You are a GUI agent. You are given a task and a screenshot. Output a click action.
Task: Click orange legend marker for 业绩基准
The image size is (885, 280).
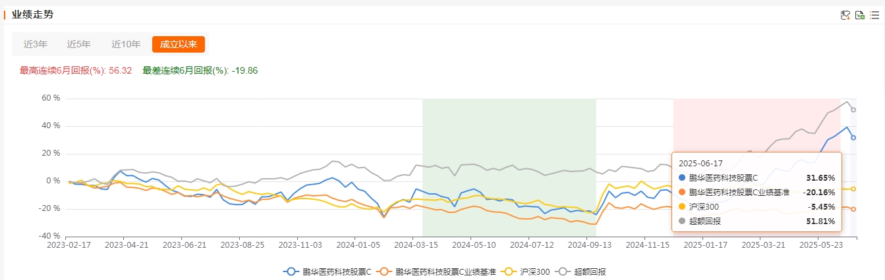pyautogui.click(x=384, y=271)
